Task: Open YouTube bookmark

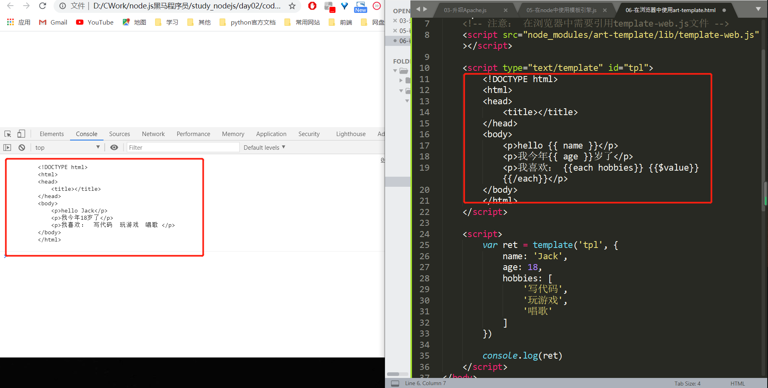Action: (95, 22)
